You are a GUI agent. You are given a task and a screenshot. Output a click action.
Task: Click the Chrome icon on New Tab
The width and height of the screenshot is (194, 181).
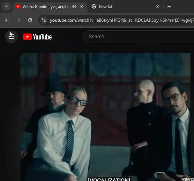(94, 6)
